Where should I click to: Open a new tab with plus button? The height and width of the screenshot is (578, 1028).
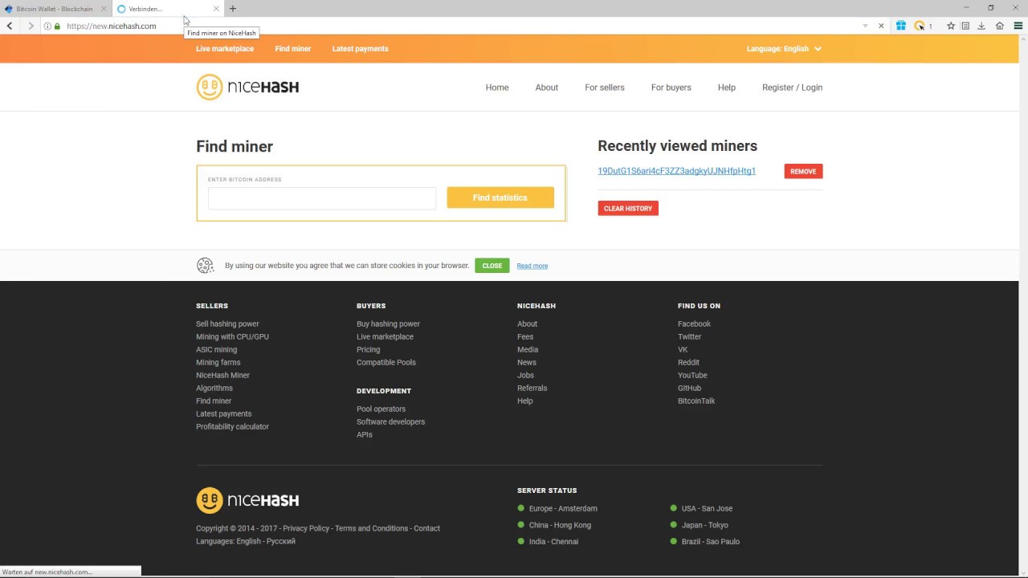coord(233,9)
